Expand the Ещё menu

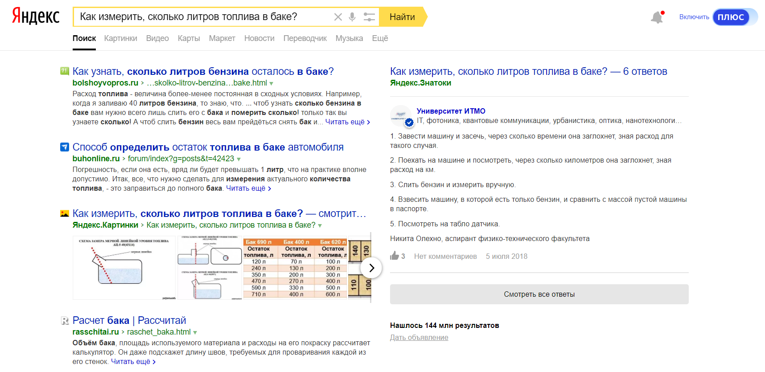pyautogui.click(x=380, y=38)
